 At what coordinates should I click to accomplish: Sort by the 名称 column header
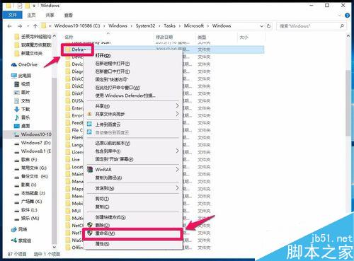(x=69, y=37)
